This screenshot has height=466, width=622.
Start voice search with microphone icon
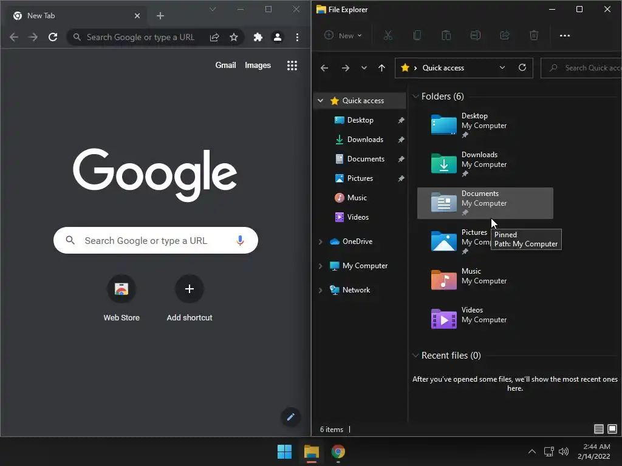tap(240, 240)
